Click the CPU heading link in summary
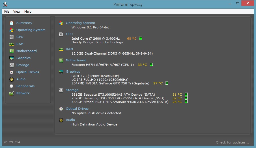This screenshot has height=148, width=256. click(x=69, y=34)
